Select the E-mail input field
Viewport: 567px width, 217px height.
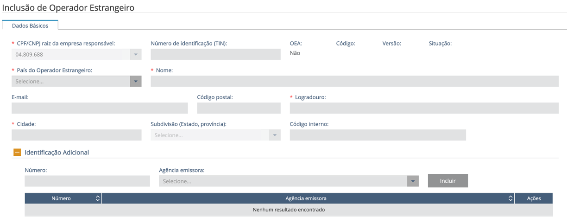(x=100, y=108)
